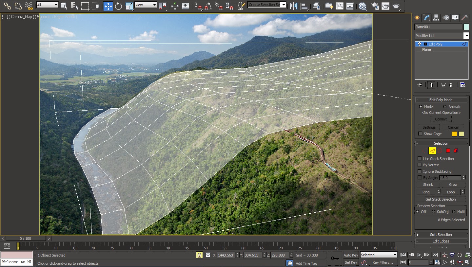This screenshot has width=472, height=267.
Task: Click the Plane001 object color swatch
Action: (466, 27)
